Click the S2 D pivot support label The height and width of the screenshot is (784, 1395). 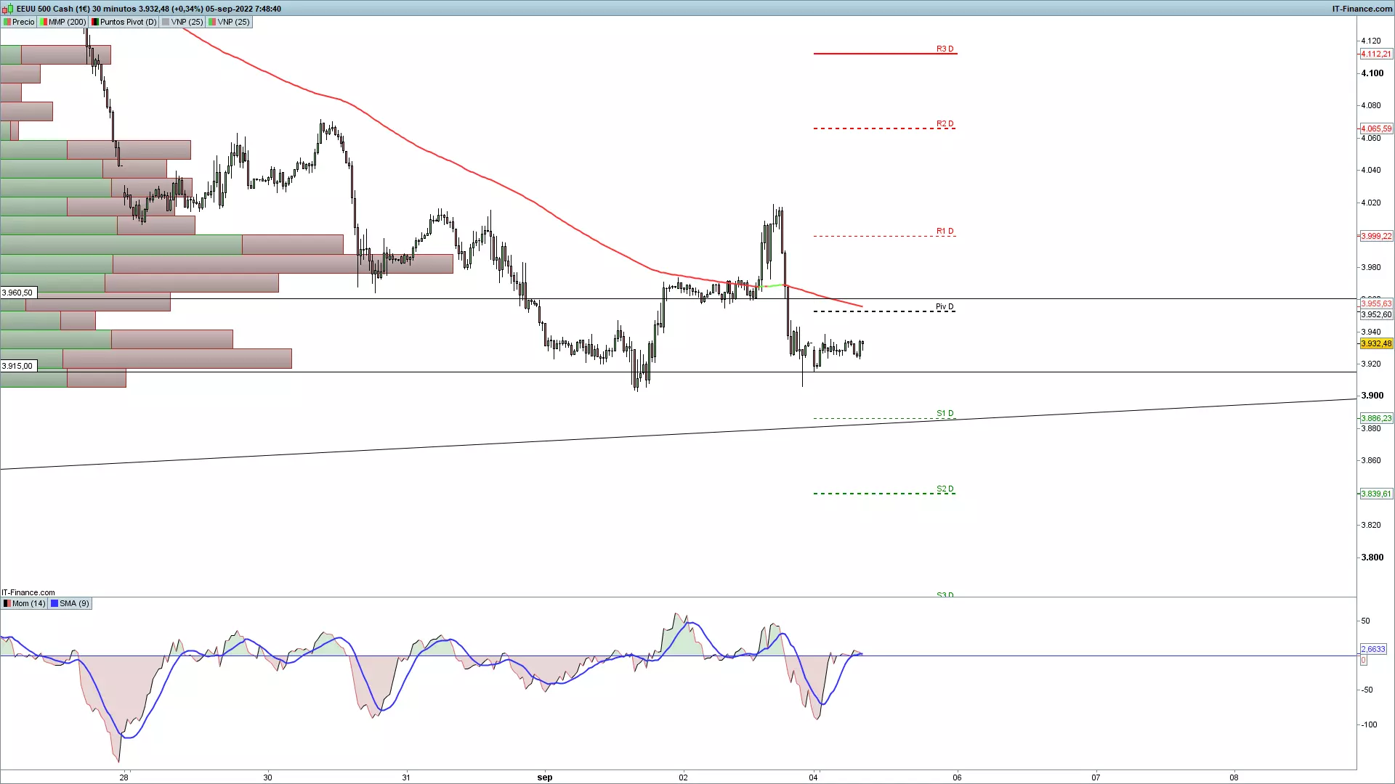pyautogui.click(x=945, y=489)
